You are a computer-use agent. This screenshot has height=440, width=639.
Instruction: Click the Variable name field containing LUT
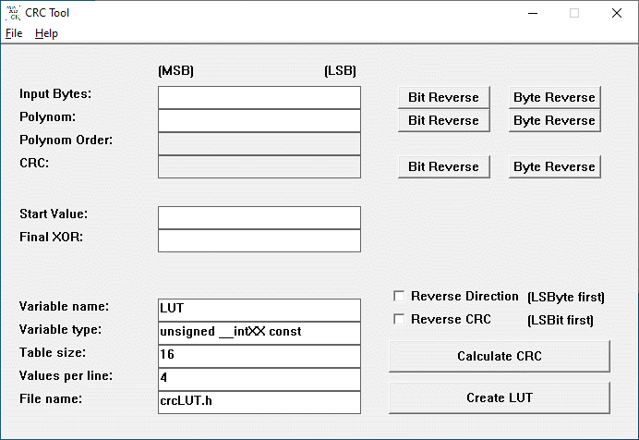tap(259, 310)
